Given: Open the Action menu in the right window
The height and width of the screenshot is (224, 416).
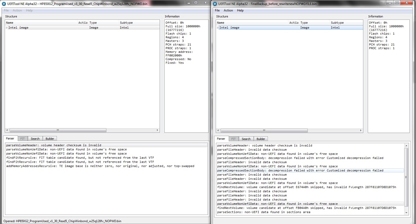Looking at the screenshot, I should click(x=228, y=10).
